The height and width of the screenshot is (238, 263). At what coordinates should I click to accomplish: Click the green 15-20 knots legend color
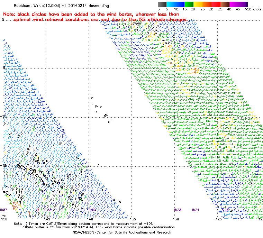[189, 4]
